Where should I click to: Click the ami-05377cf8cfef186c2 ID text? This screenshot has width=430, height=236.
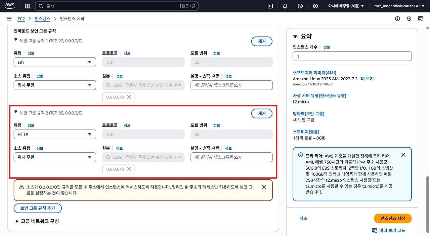(x=313, y=84)
